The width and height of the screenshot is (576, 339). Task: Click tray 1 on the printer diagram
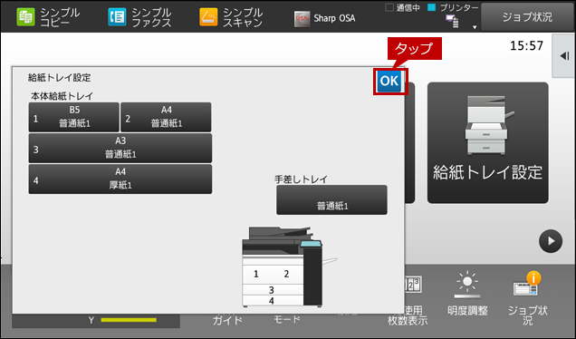[x=256, y=274]
